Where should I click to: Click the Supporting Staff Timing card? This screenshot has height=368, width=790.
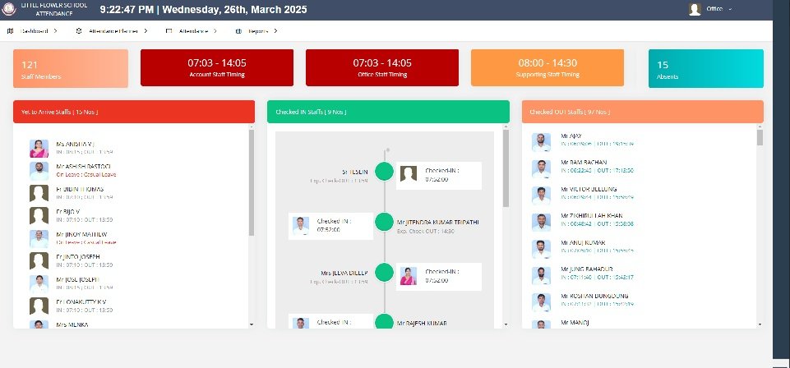pyautogui.click(x=547, y=67)
